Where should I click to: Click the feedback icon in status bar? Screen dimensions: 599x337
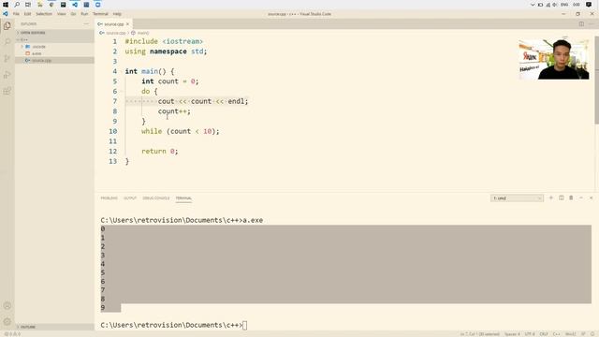(x=583, y=334)
